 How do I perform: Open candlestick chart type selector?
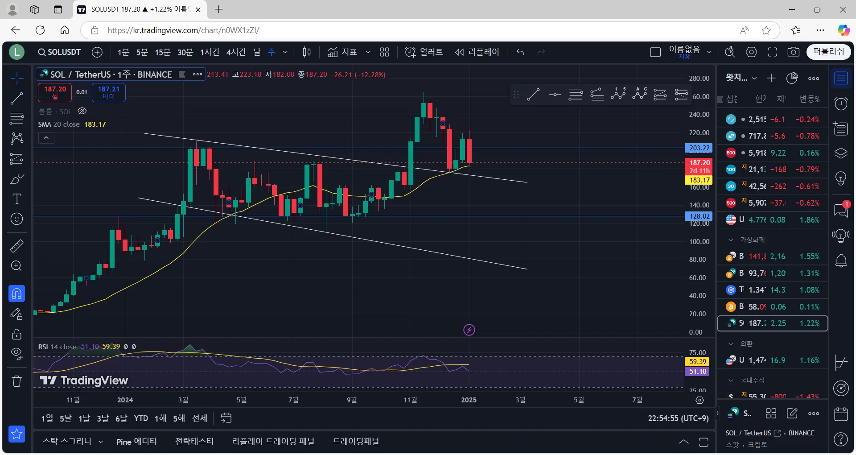[x=307, y=52]
